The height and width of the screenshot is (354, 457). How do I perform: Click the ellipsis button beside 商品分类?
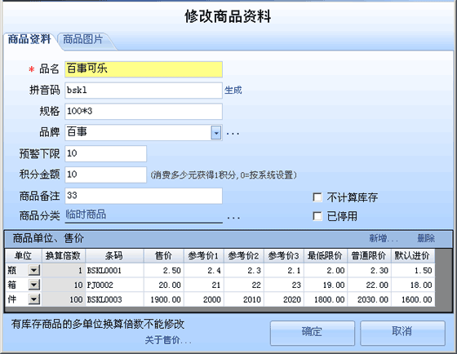[233, 218]
